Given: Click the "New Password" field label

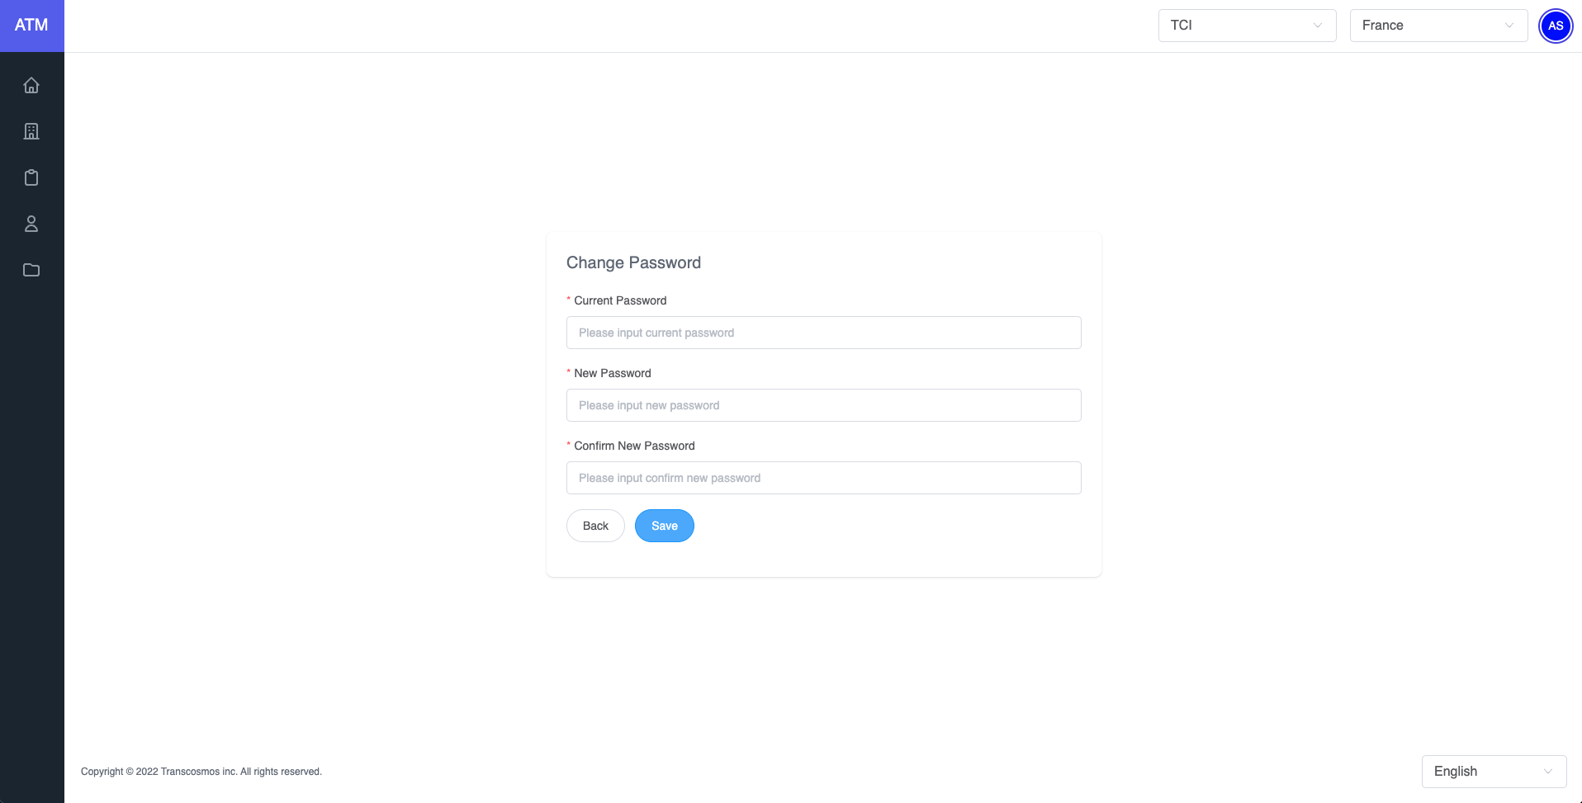Looking at the screenshot, I should pyautogui.click(x=612, y=373).
